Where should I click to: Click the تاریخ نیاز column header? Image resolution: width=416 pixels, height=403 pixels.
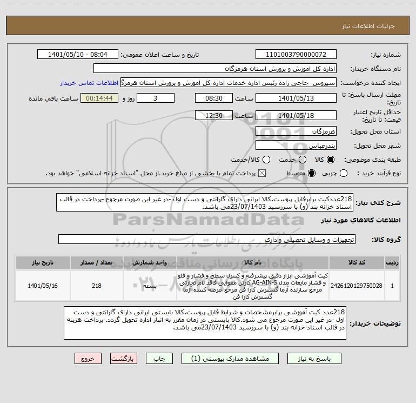(x=43, y=262)
